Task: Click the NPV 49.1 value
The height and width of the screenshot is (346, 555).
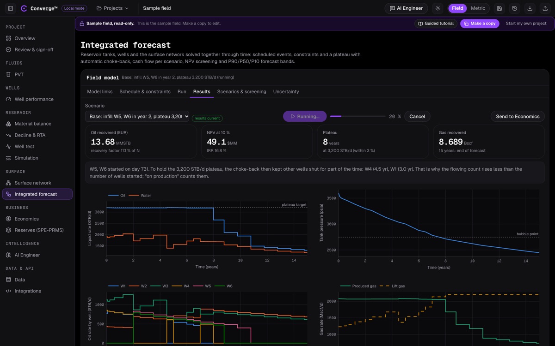Action: tap(216, 143)
